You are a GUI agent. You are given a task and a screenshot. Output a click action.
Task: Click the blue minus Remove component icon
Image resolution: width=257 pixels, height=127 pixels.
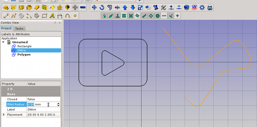tap(83, 7)
